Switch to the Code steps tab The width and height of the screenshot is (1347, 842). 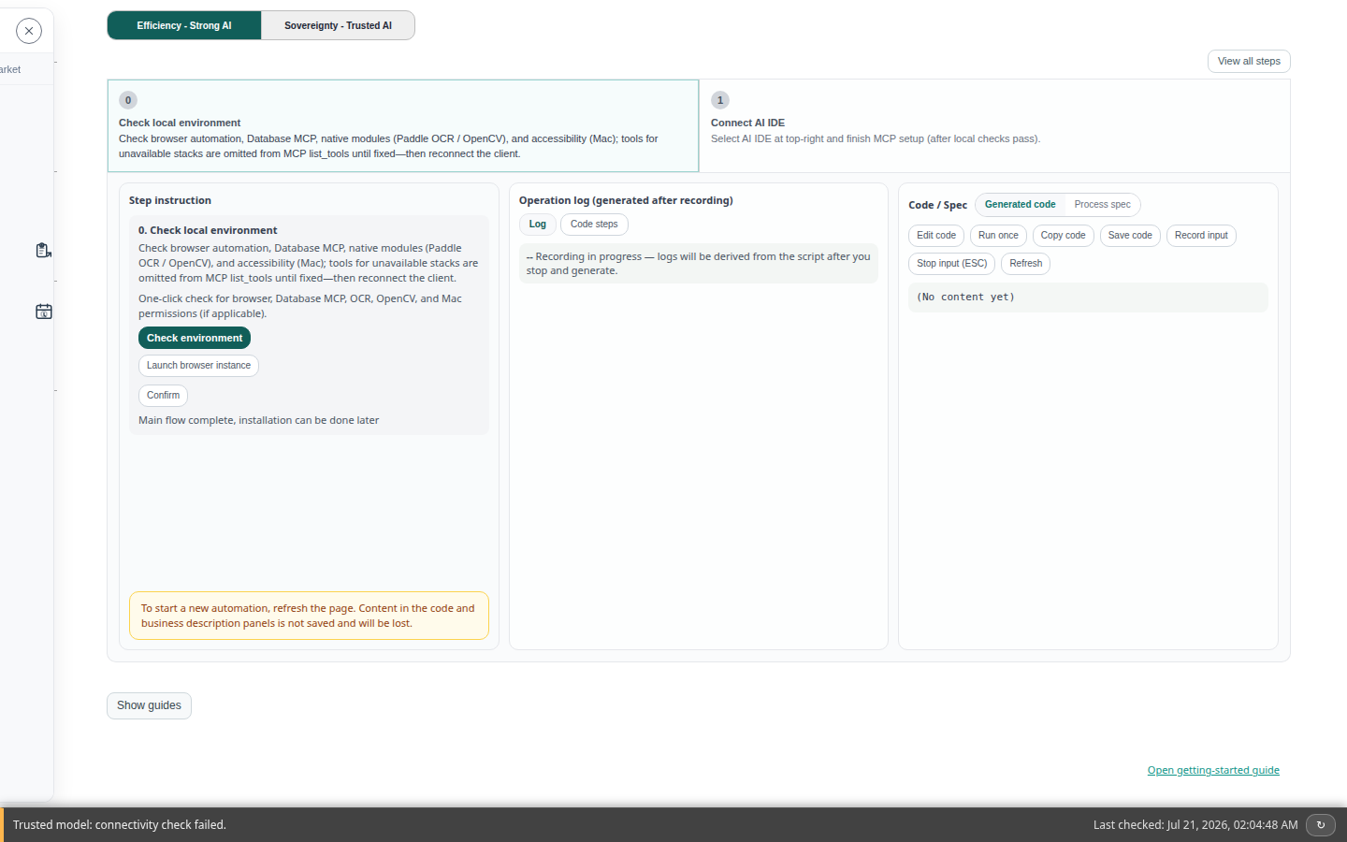click(x=594, y=225)
